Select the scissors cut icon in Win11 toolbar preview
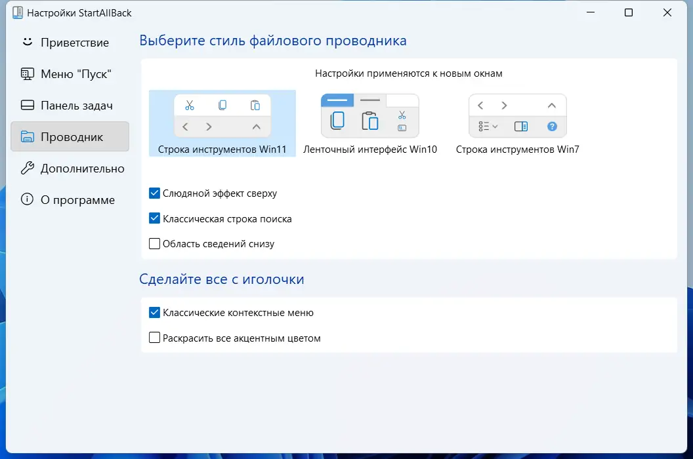The height and width of the screenshot is (459, 693). click(190, 104)
